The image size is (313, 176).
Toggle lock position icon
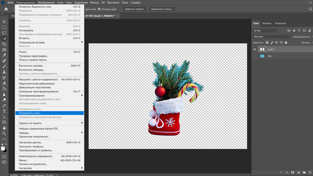coord(276,43)
